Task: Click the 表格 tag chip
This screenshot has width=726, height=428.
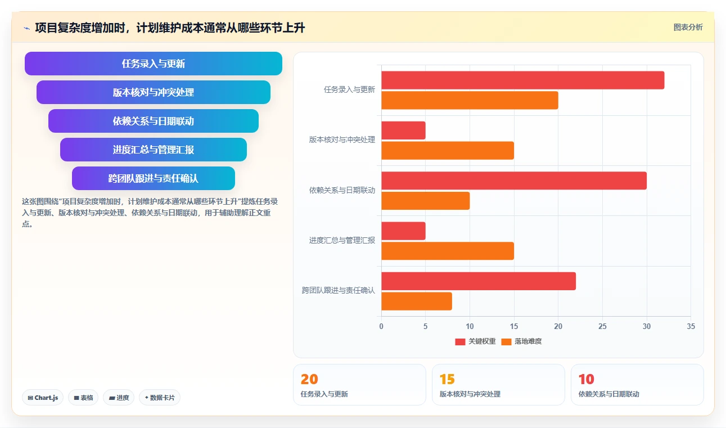Action: [83, 398]
